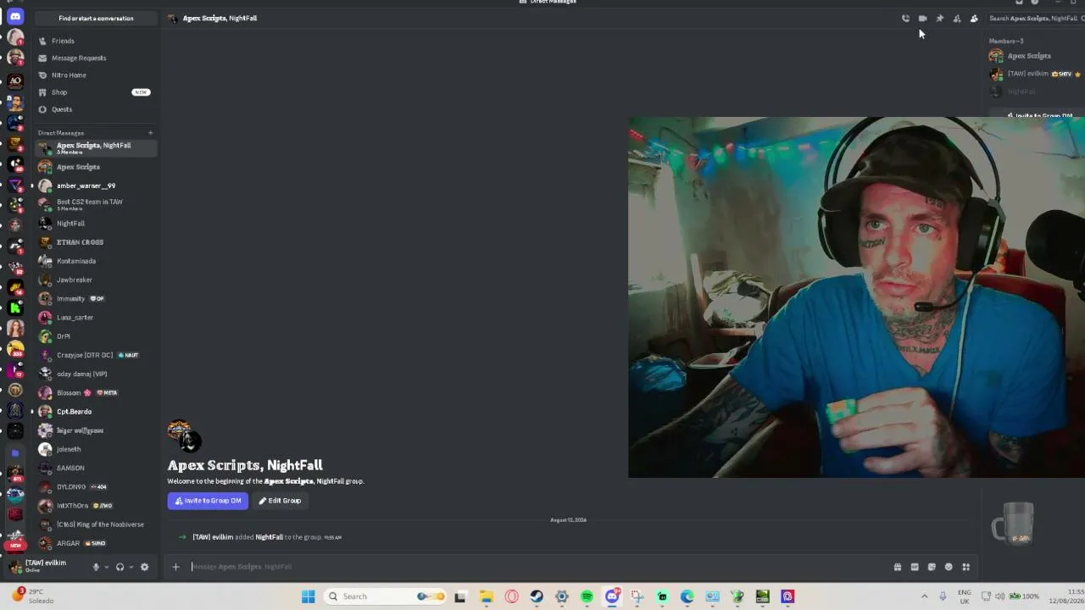The width and height of the screenshot is (1085, 610).
Task: Show hidden system tray icons
Action: pyautogui.click(x=925, y=596)
